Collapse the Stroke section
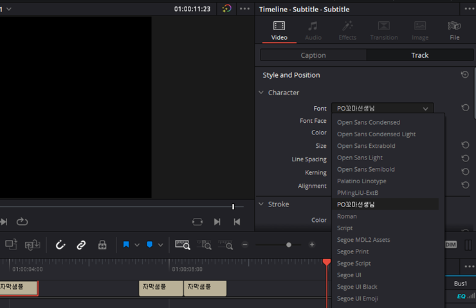Viewport: 476px width, 308px height. pyautogui.click(x=261, y=204)
